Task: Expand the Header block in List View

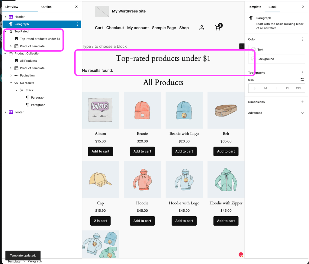Action: click(x=5, y=17)
